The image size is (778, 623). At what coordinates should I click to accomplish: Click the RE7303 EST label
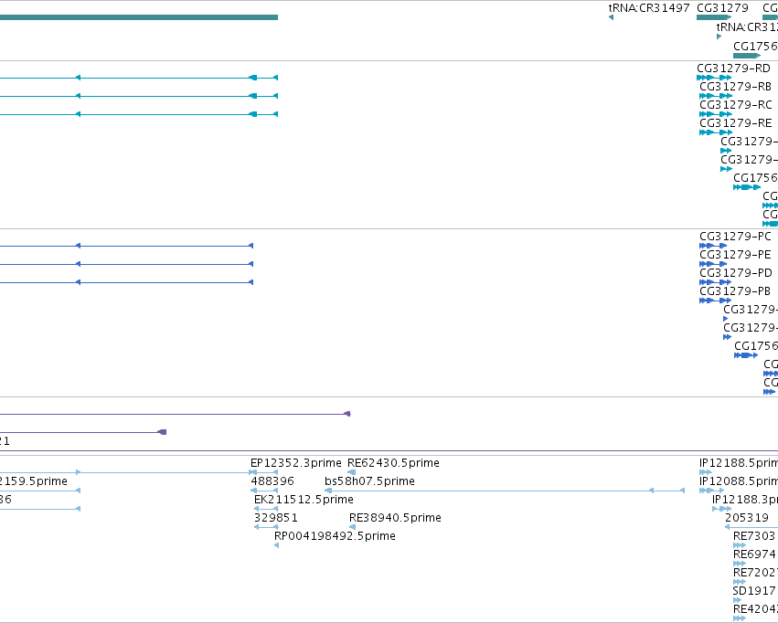(754, 536)
